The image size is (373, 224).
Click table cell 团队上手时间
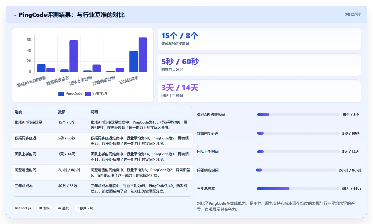[x=25, y=154]
